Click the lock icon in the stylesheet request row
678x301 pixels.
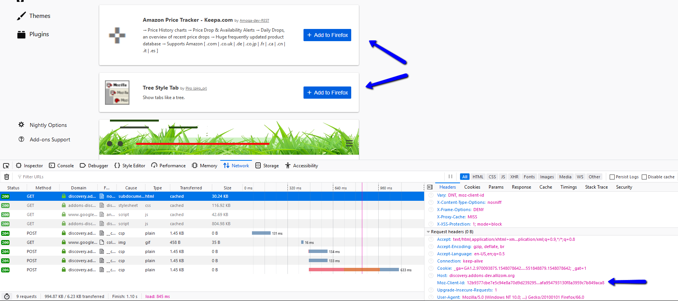(64, 205)
